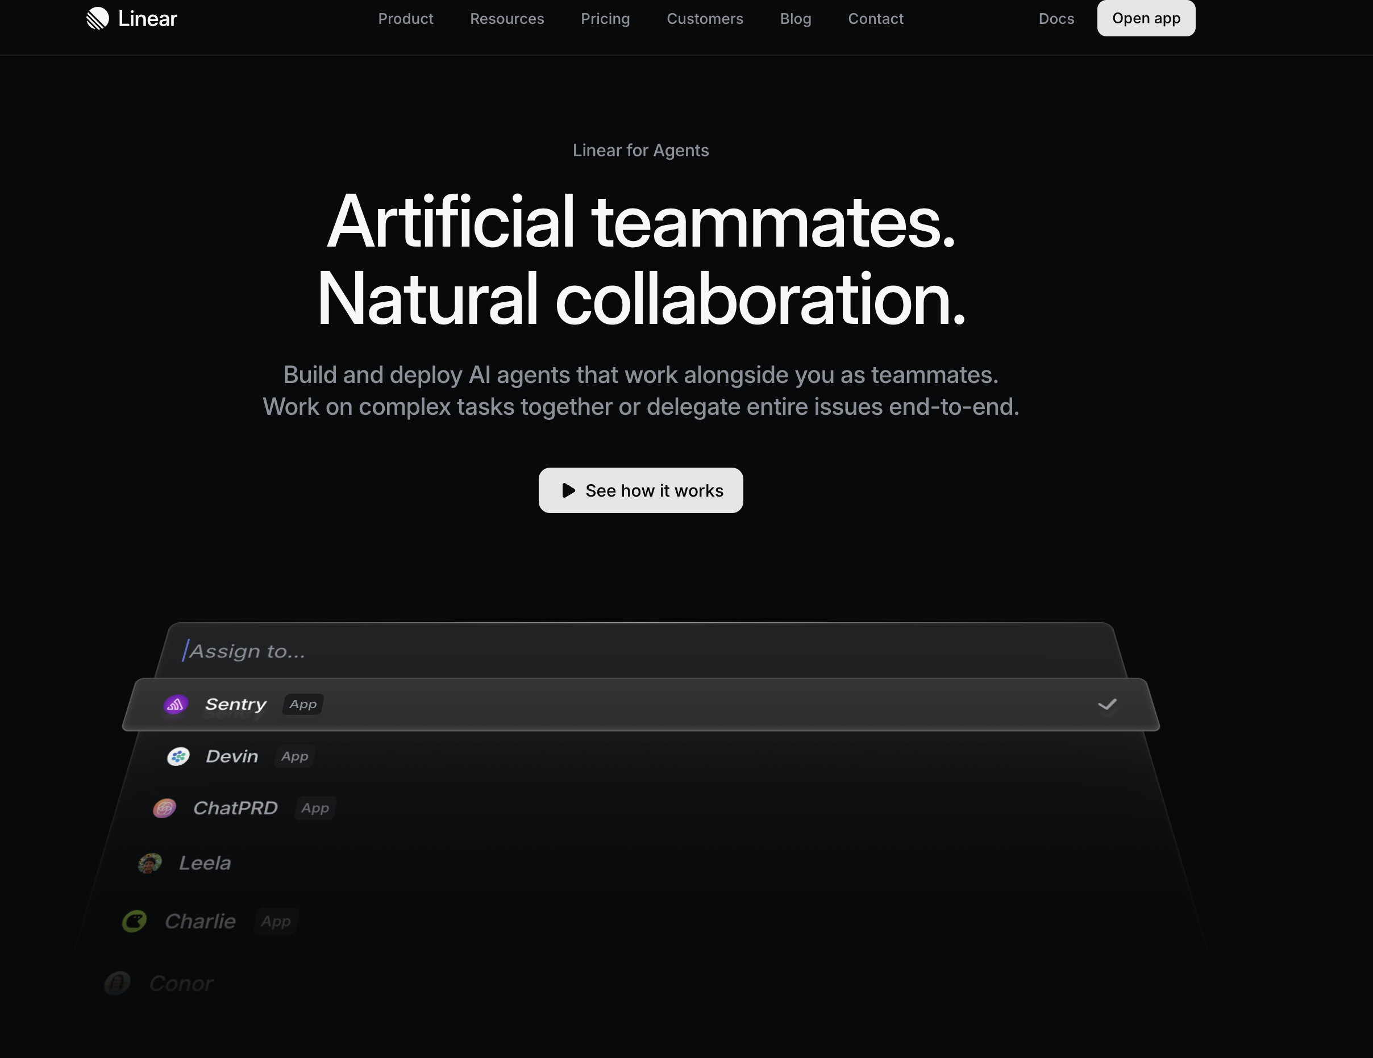Image resolution: width=1373 pixels, height=1058 pixels.
Task: Click the App badge next to ChatPRD
Action: click(315, 809)
